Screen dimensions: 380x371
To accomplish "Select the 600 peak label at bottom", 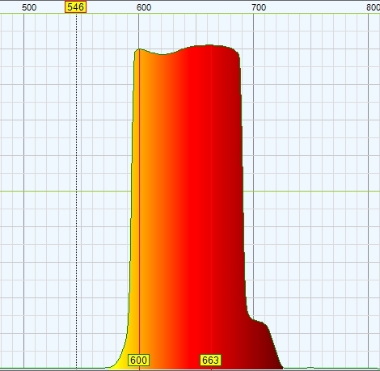I will (138, 360).
